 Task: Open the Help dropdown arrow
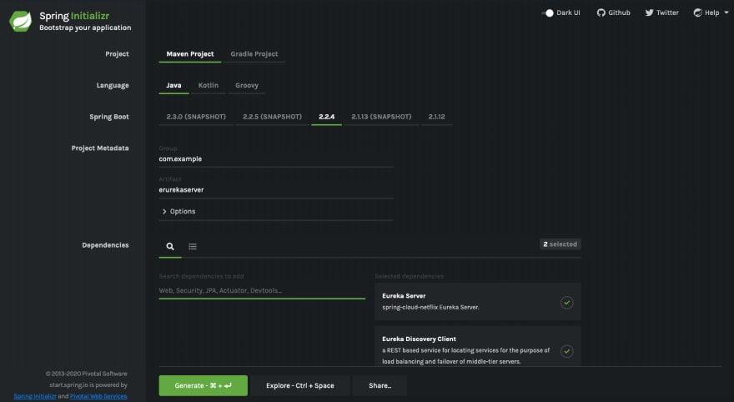click(x=726, y=13)
